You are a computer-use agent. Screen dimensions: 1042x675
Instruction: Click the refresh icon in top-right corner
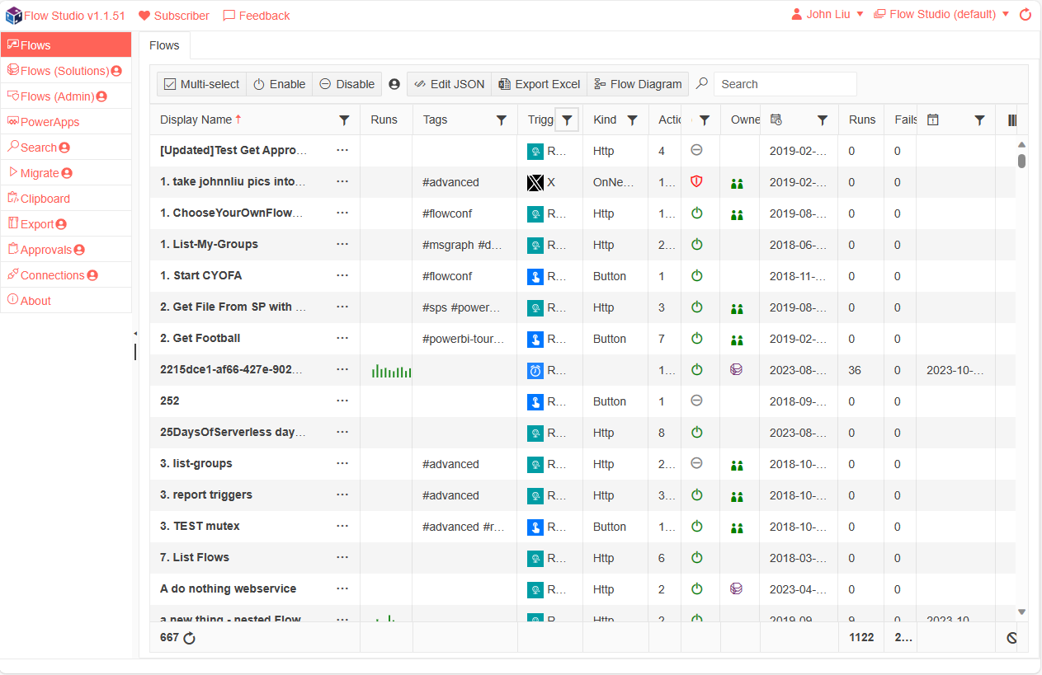pos(1025,15)
